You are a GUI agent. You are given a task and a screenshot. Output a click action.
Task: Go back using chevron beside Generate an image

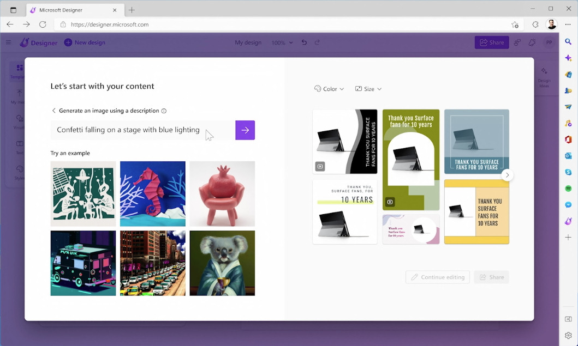coord(54,111)
